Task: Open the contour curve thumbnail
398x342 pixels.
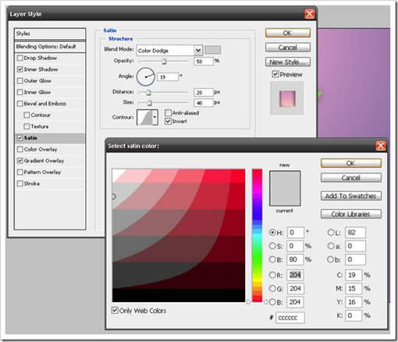Action: pyautogui.click(x=144, y=117)
